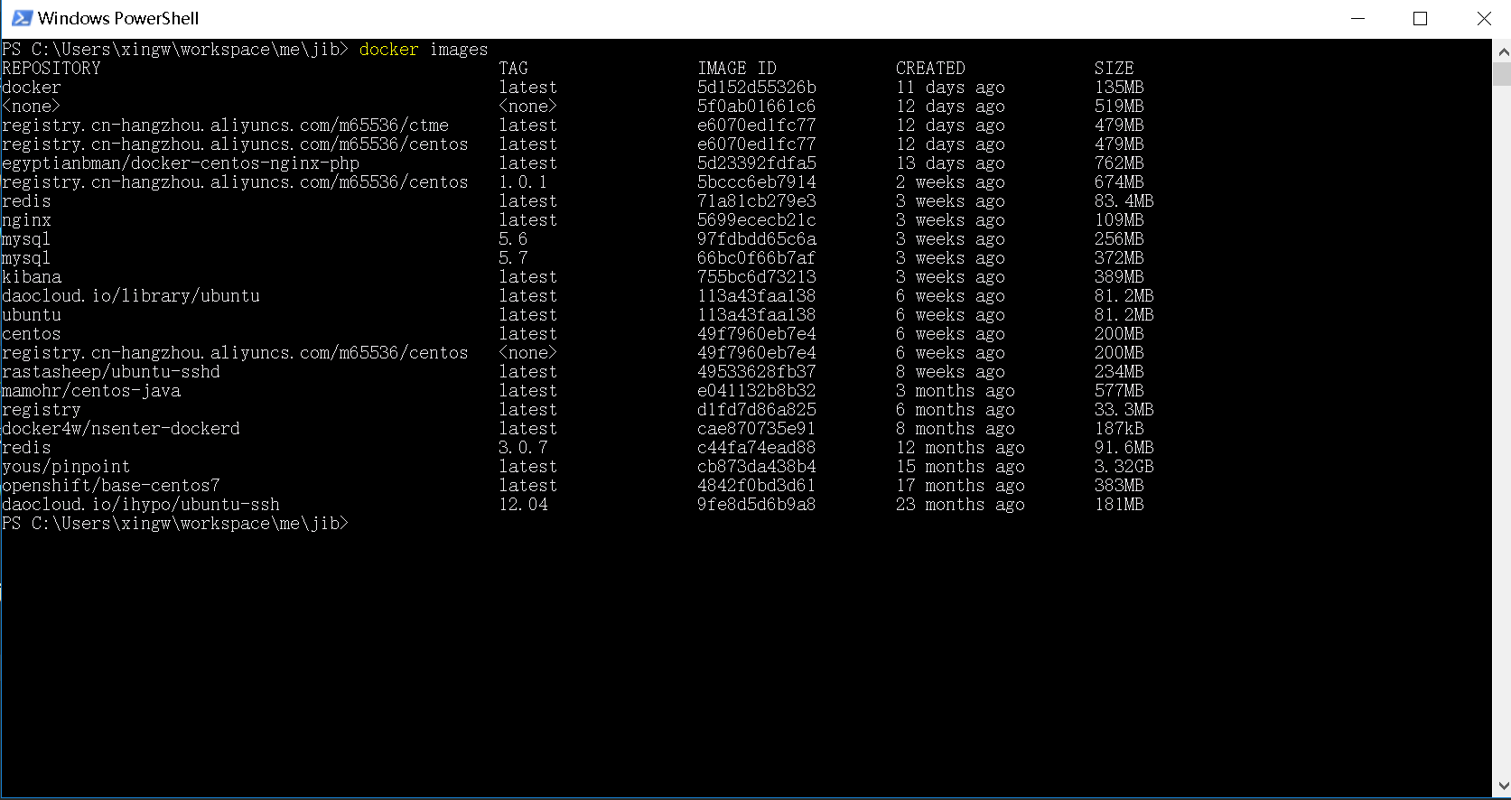The image size is (1511, 800).
Task: Click the size value 3.32GB
Action: [x=1124, y=467]
